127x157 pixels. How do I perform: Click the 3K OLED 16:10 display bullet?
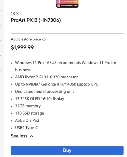[x=40, y=99]
